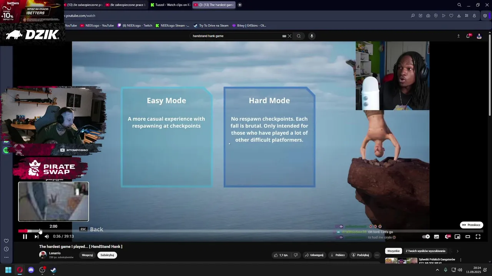The image size is (492, 276).
Task: Open the Lenarrio channel link
Action: [x=55, y=253]
